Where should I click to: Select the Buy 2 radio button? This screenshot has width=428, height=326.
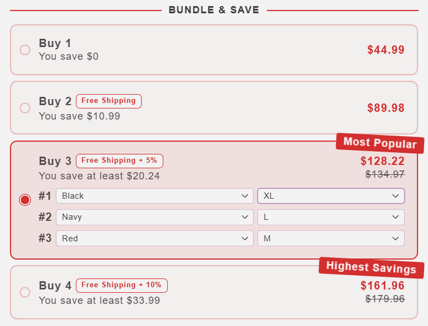pos(25,108)
